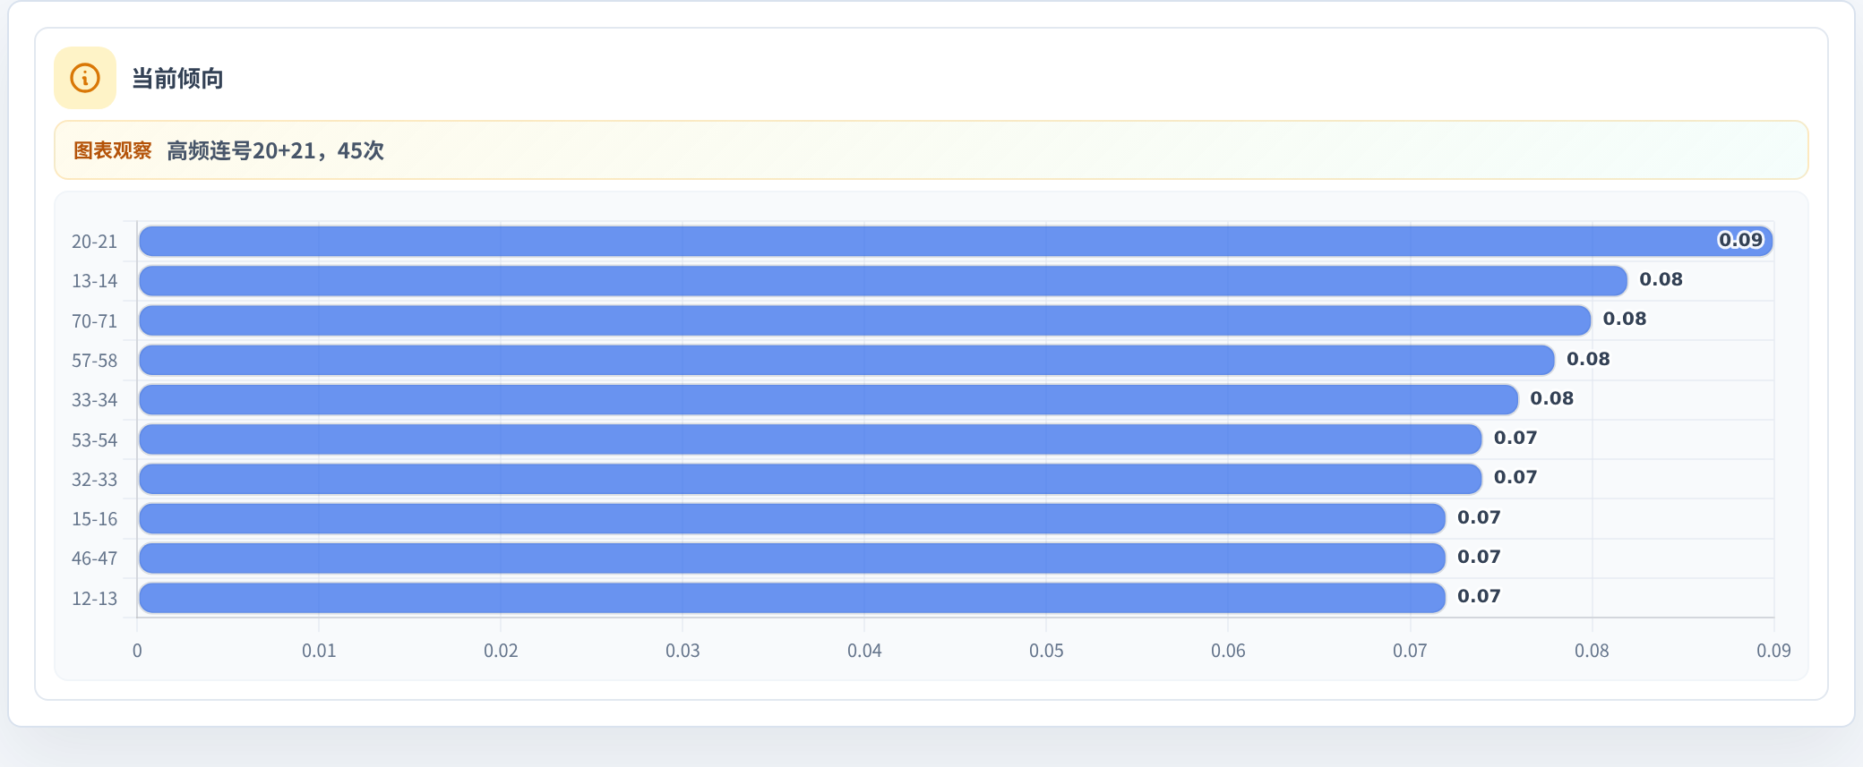The image size is (1863, 767).
Task: Click the 20-21 y-axis label
Action: pos(94,242)
